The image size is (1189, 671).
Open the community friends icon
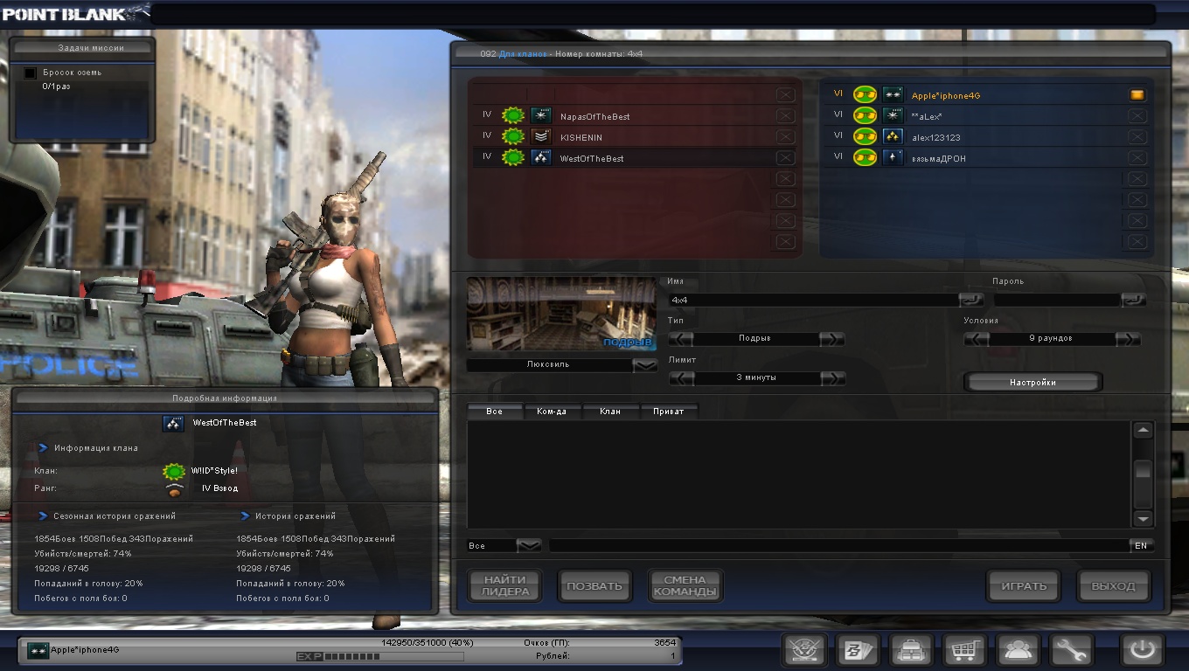pyautogui.click(x=1018, y=651)
